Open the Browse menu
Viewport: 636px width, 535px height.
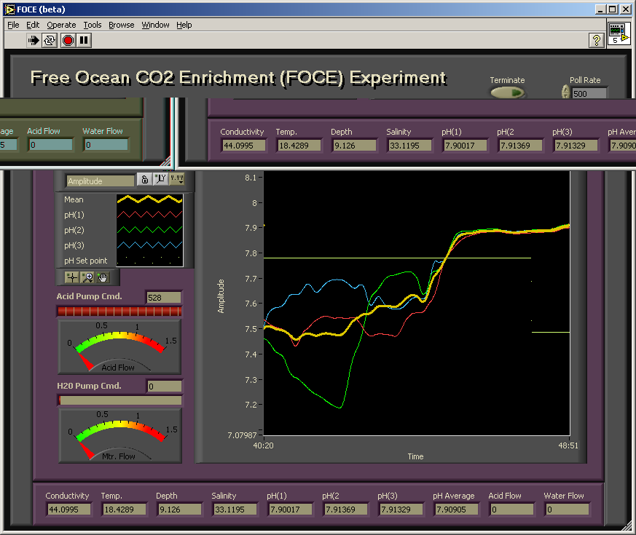[121, 25]
